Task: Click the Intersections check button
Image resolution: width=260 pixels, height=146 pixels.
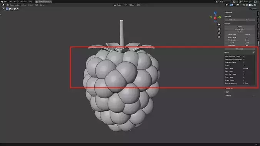Action: [240, 29]
